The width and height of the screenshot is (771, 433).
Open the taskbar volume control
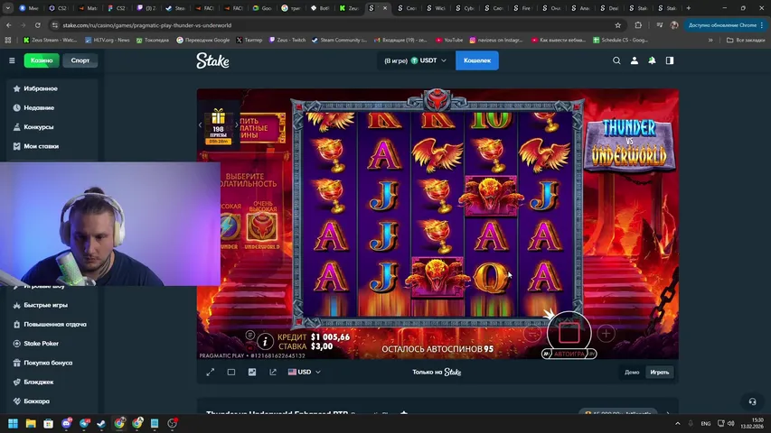730,423
